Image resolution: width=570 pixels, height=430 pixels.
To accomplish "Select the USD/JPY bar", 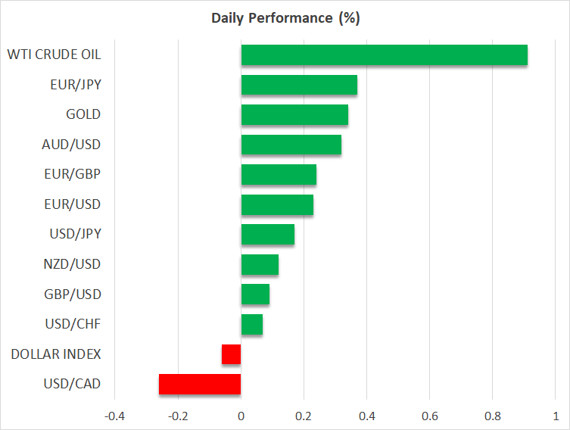I will tap(267, 235).
